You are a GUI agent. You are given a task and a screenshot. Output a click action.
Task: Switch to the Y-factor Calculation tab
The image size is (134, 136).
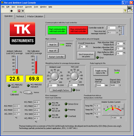pyautogui.click(x=35, y=17)
